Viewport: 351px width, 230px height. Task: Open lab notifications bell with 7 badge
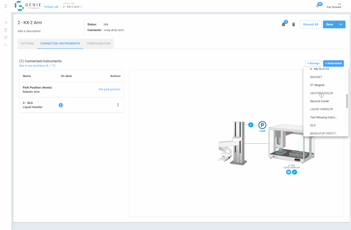click(x=284, y=24)
